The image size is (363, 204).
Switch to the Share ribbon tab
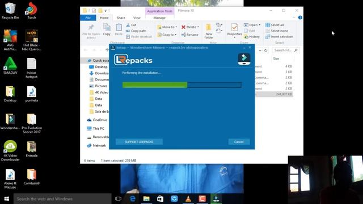(121, 18)
